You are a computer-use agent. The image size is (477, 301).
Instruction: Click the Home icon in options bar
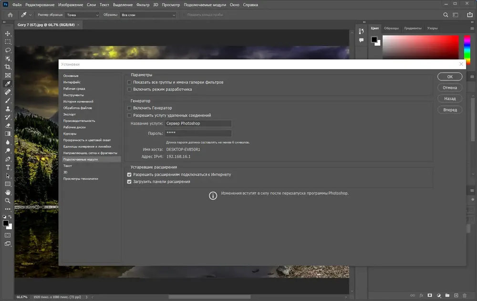pyautogui.click(x=10, y=15)
